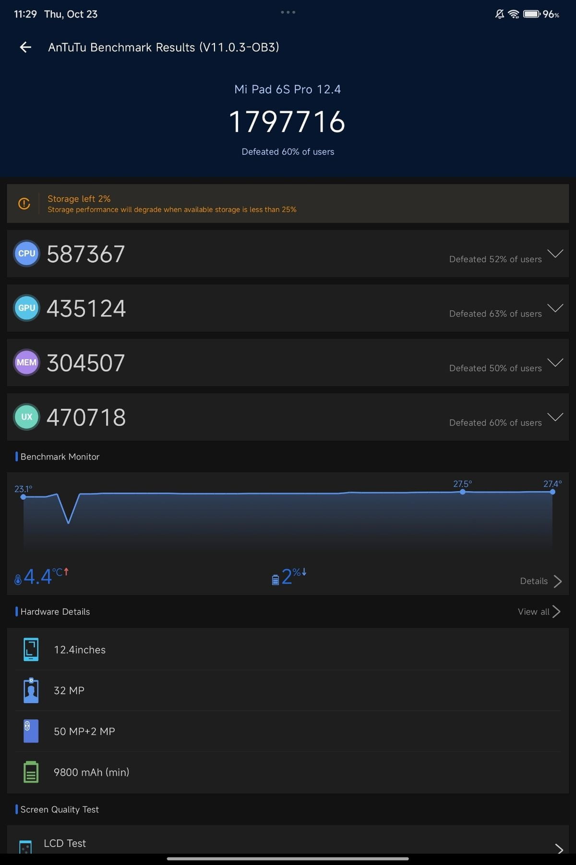Tap the muted notification bell status icon
The width and height of the screenshot is (576, 865).
point(500,14)
